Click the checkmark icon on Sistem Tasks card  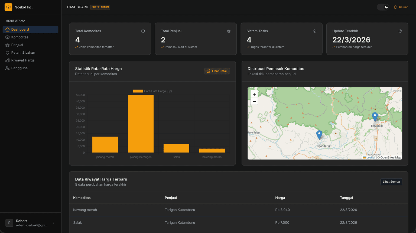pyautogui.click(x=314, y=31)
